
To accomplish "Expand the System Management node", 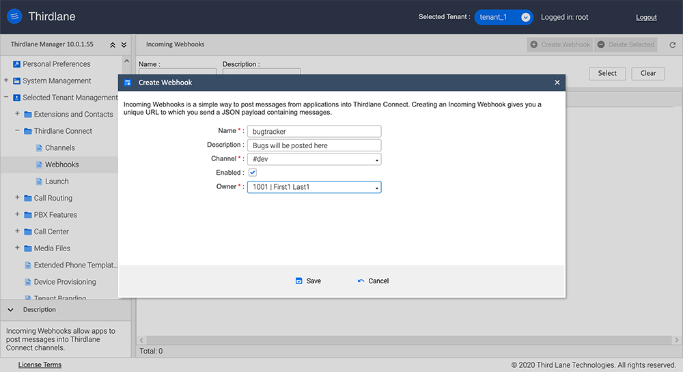I will 6,81.
